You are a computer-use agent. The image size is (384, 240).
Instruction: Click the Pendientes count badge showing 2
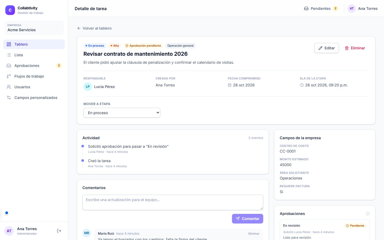(335, 9)
